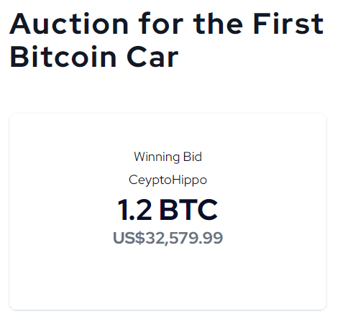Screen dimensions: 348x327
Task: Click the ".99" cents portion of the price
Action: click(x=211, y=239)
